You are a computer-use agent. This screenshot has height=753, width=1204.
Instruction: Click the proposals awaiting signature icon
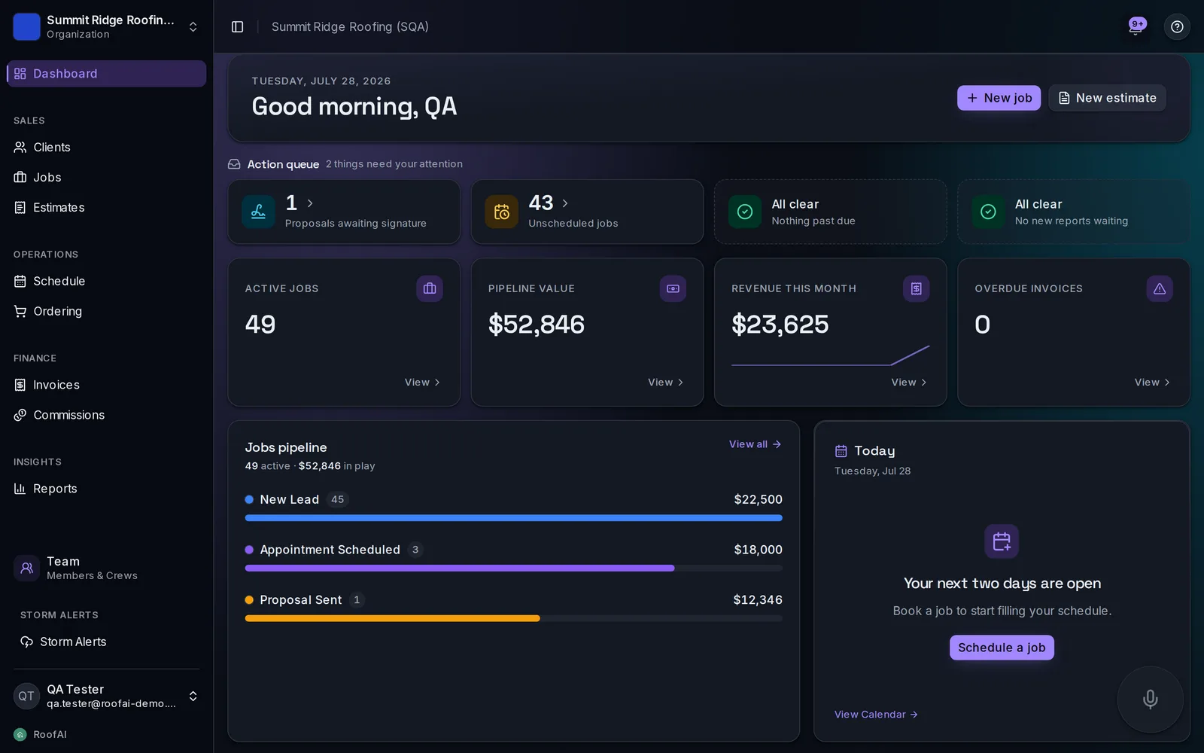pos(258,212)
